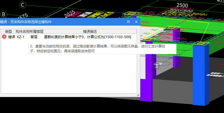Click the 首层 floor cell
Image resolution: width=224 pixels, height=113 pixels.
[34, 37]
